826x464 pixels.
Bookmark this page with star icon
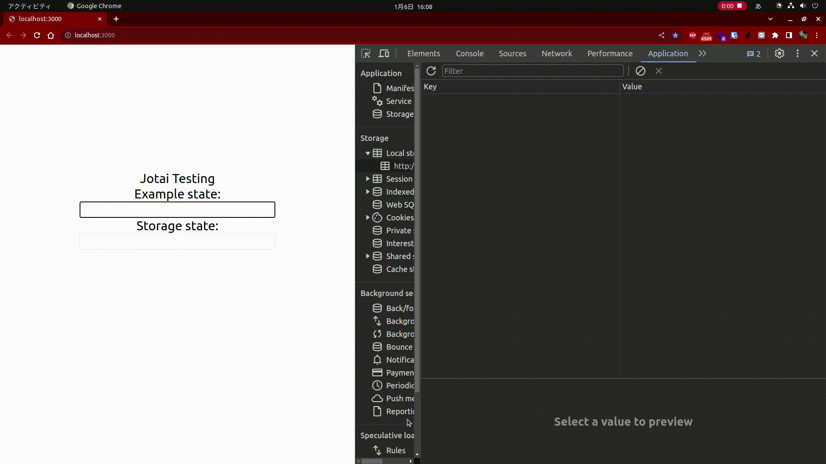click(675, 35)
